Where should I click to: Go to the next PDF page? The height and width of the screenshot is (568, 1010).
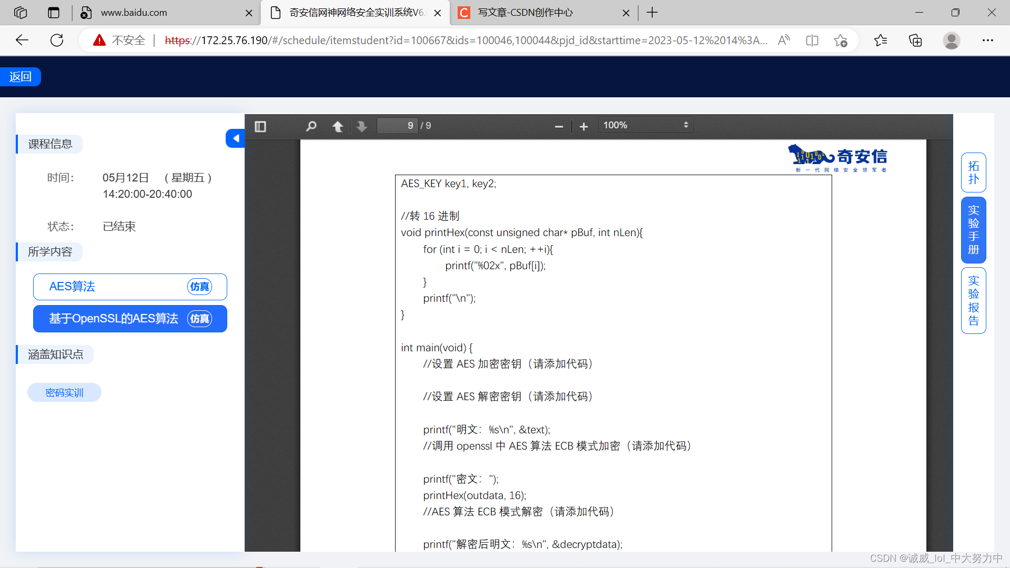(361, 126)
